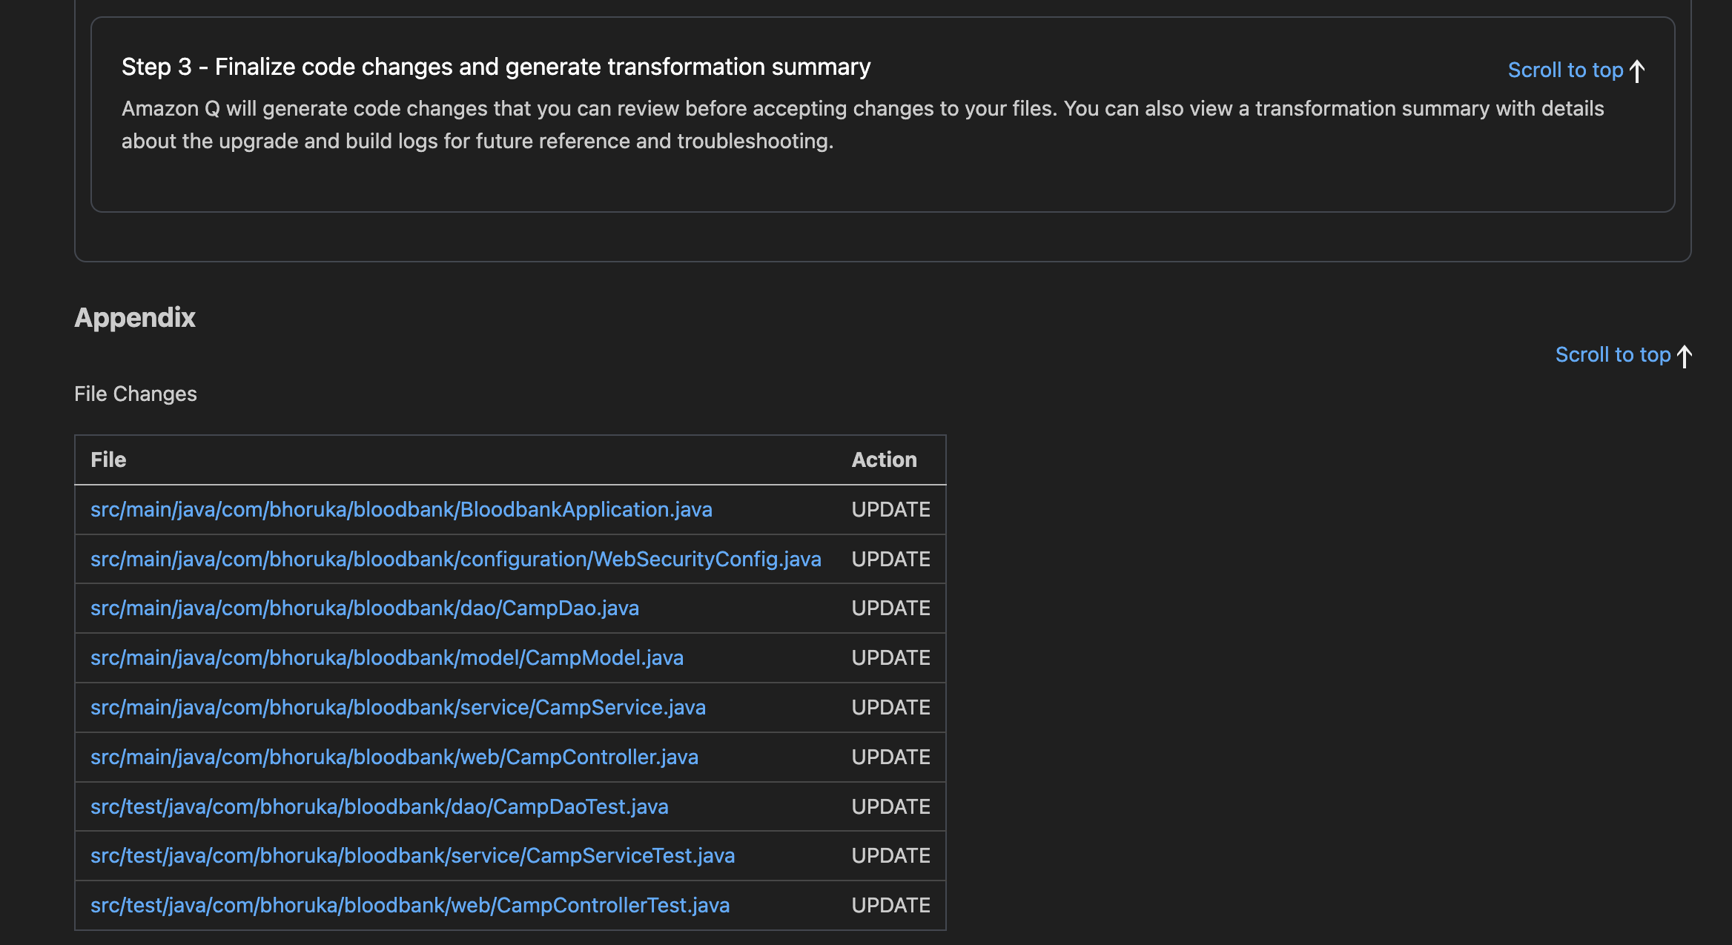Select the File column header
This screenshot has height=945, width=1732.
point(108,460)
